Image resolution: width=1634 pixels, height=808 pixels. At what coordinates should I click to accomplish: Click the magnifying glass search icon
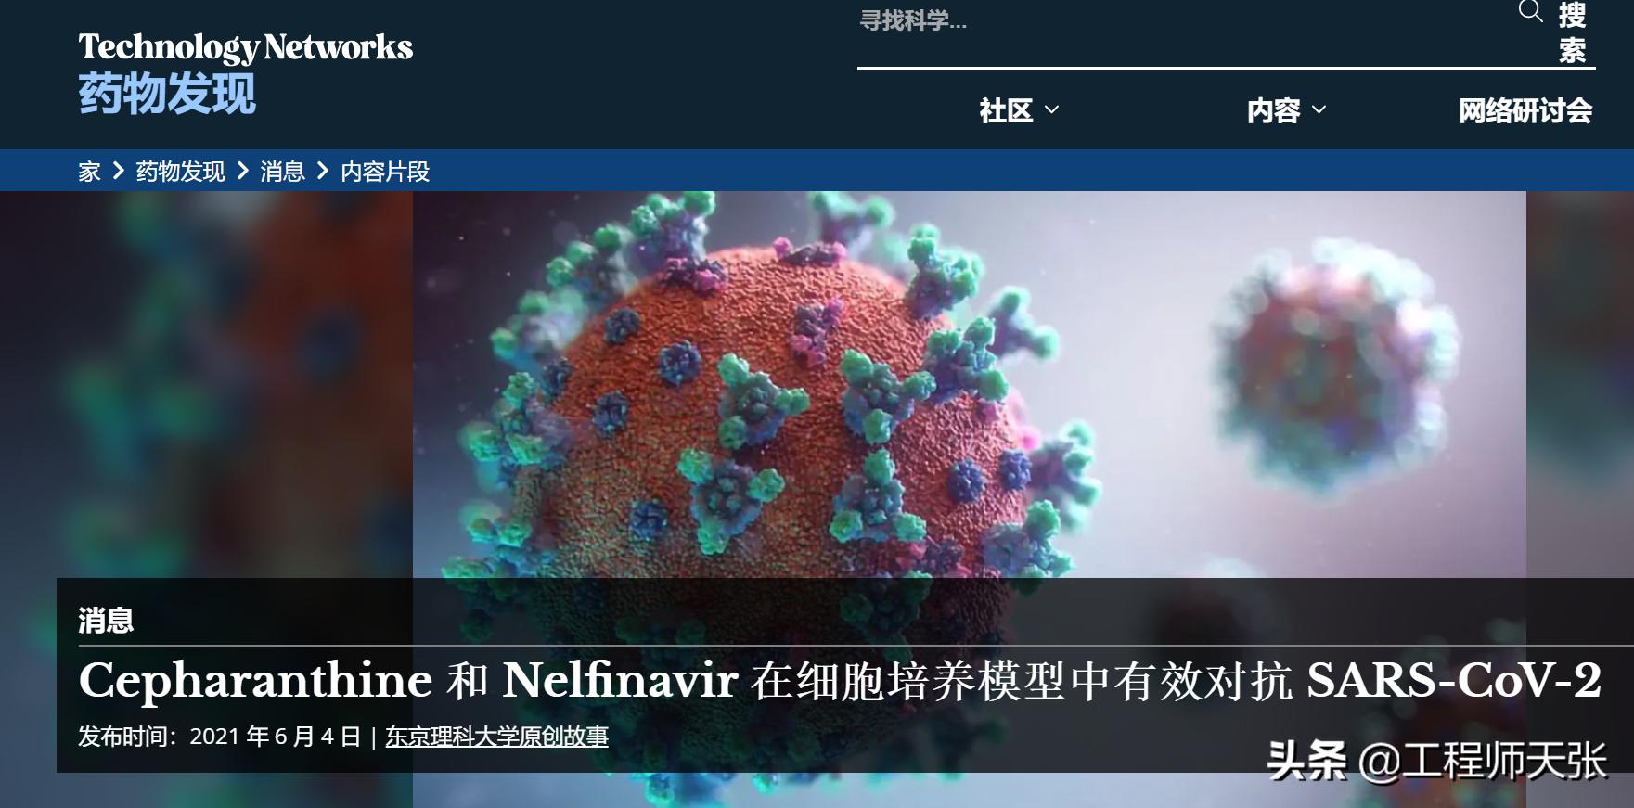pos(1530,12)
